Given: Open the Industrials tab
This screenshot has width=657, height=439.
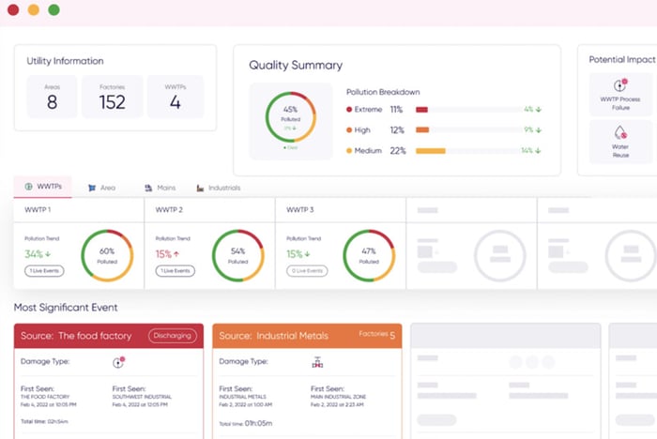Looking at the screenshot, I should [x=219, y=188].
